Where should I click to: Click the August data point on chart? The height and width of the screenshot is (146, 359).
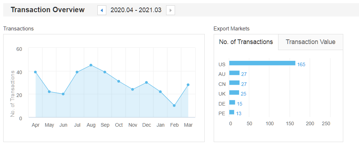click(91, 65)
